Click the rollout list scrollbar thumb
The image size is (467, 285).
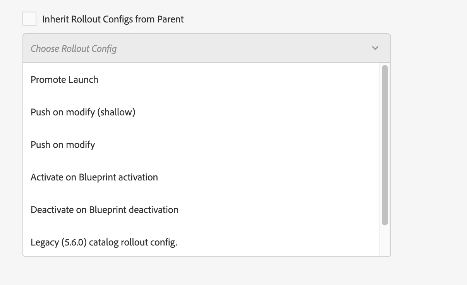click(385, 145)
